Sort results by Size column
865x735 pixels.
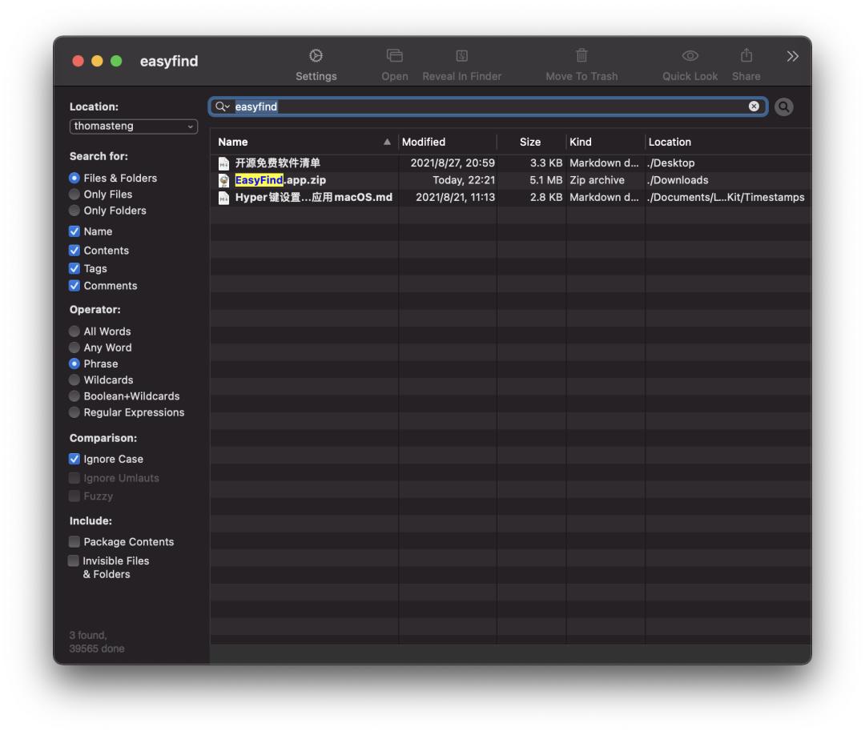point(529,143)
